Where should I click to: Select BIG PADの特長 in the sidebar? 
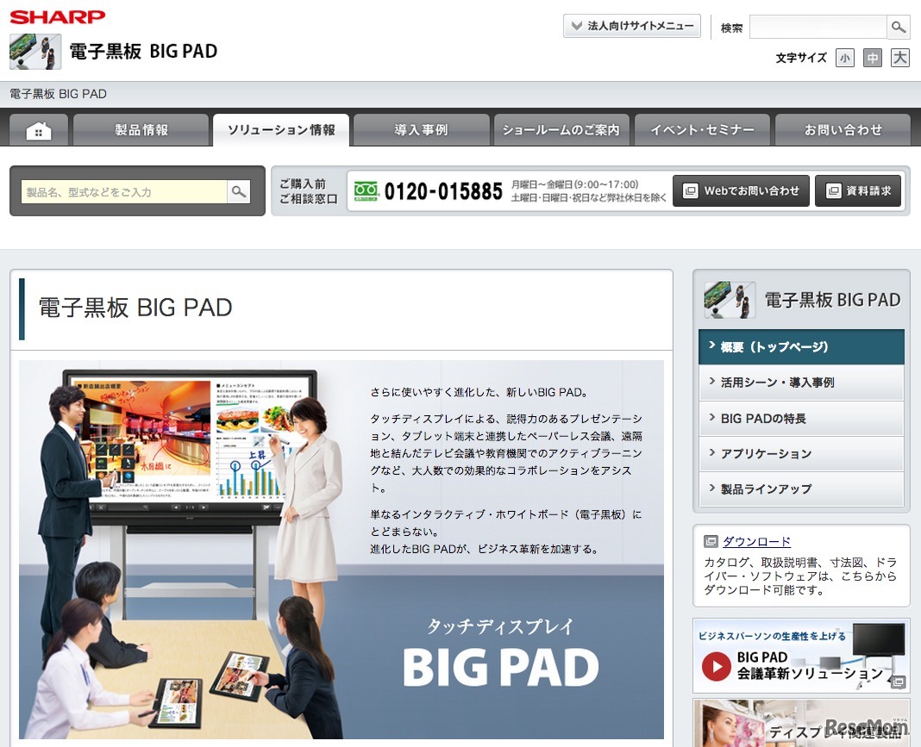point(801,419)
